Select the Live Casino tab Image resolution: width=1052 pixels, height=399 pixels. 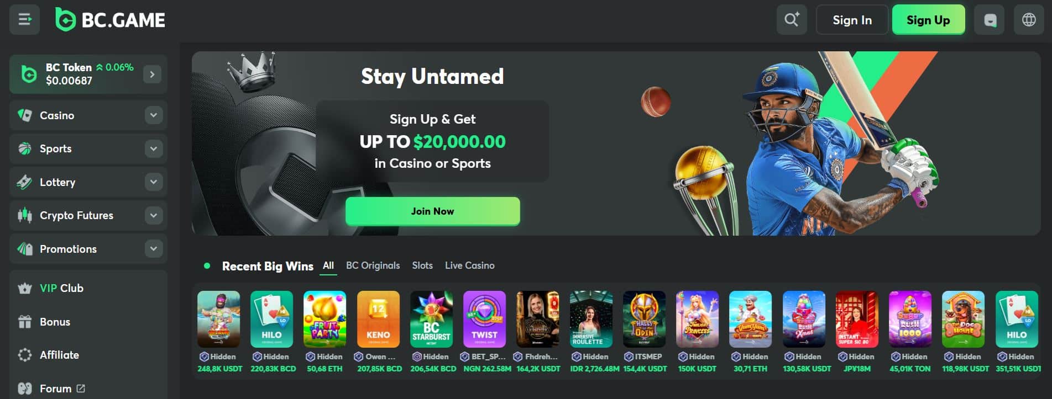tap(470, 265)
